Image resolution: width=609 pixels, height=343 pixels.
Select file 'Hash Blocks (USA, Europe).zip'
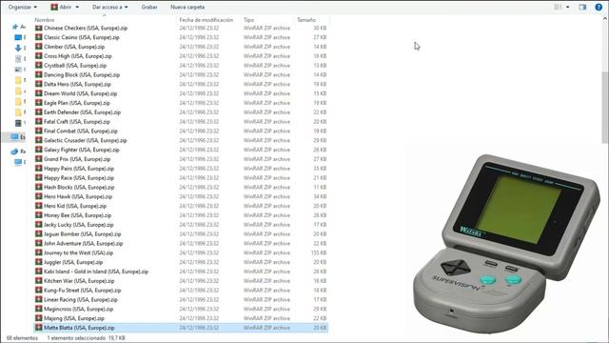(79, 187)
